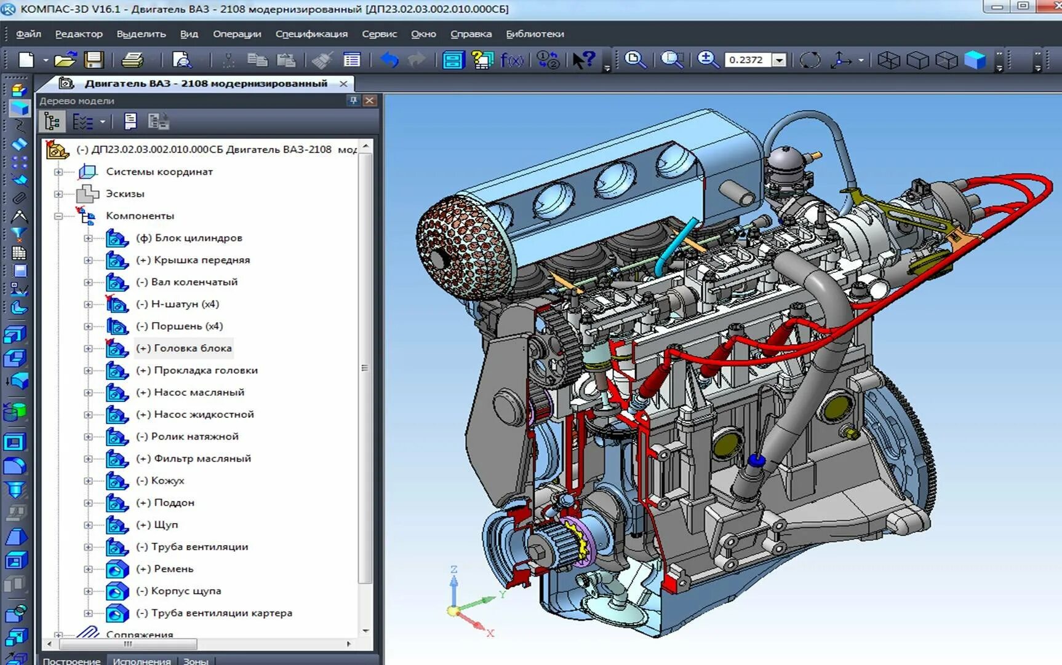
Task: Copy selection with the copy icon
Action: [x=257, y=60]
